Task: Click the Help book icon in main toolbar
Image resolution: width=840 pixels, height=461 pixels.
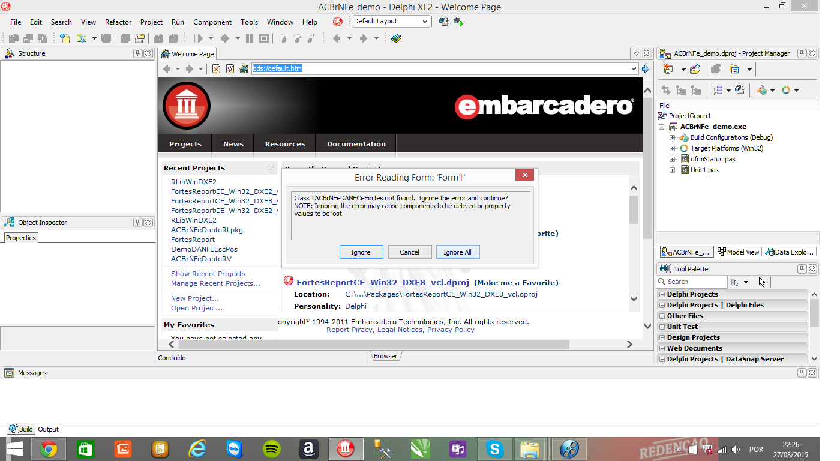Action: 395,38
